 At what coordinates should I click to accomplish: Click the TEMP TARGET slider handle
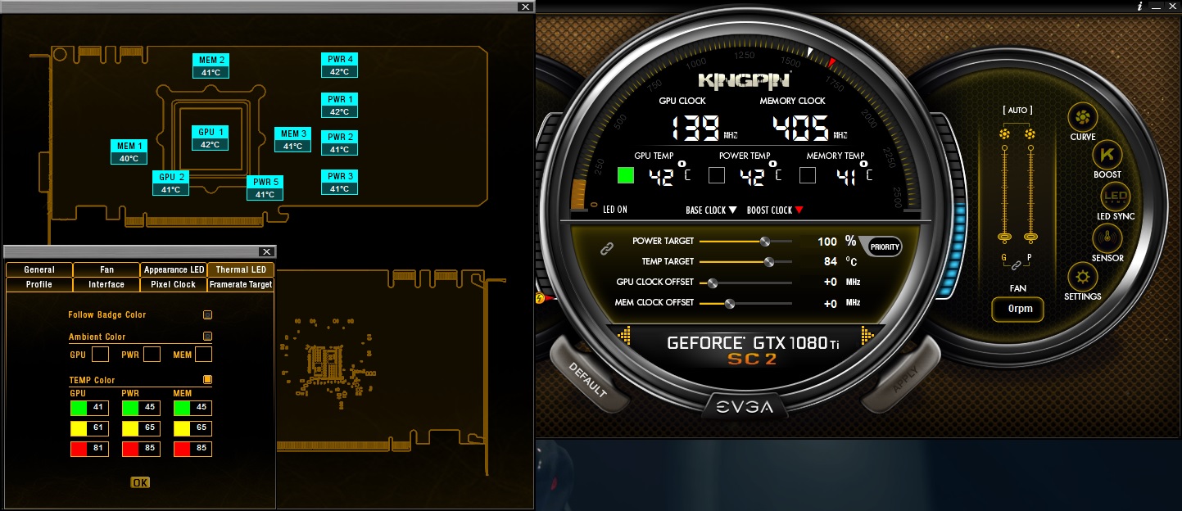768,262
